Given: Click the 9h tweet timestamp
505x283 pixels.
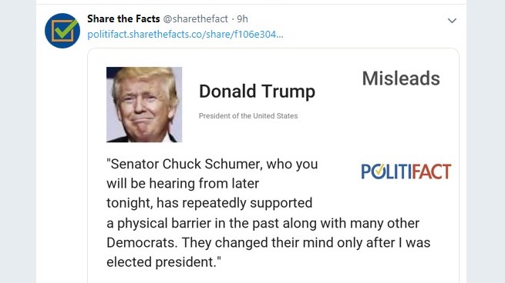Looking at the screenshot, I should tap(243, 19).
